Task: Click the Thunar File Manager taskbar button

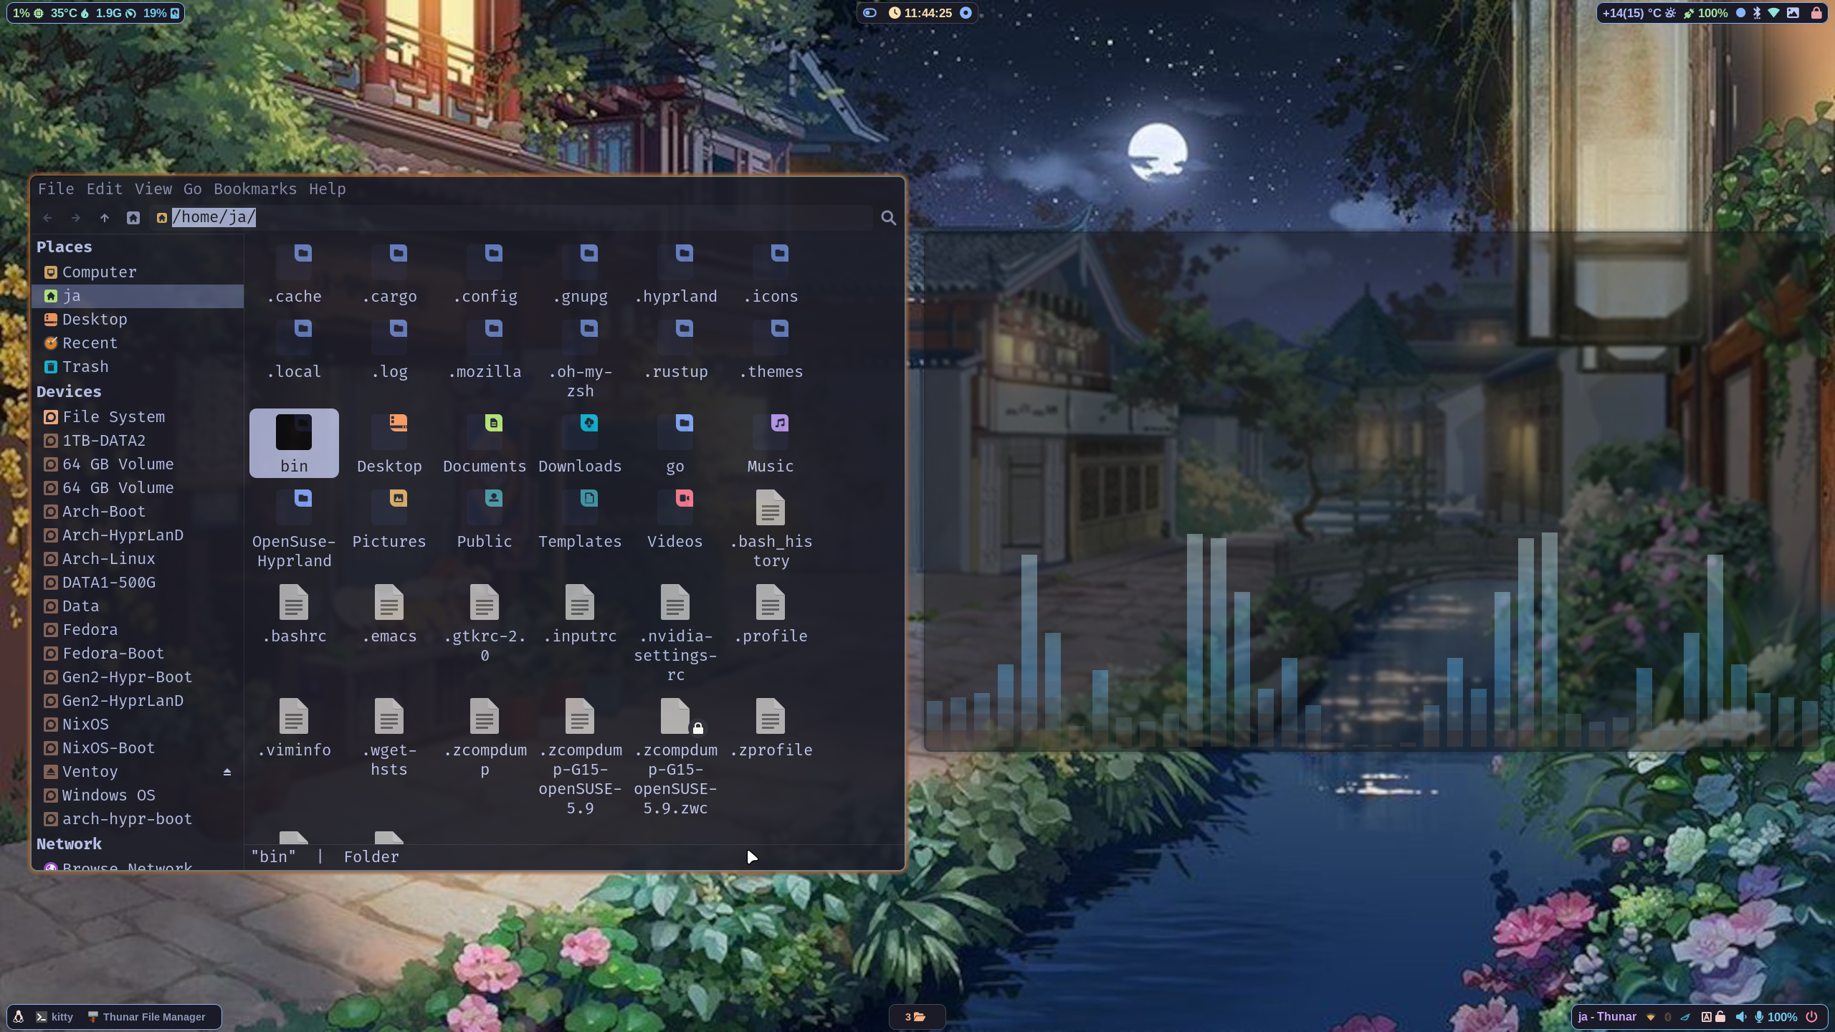Action: tap(146, 1017)
